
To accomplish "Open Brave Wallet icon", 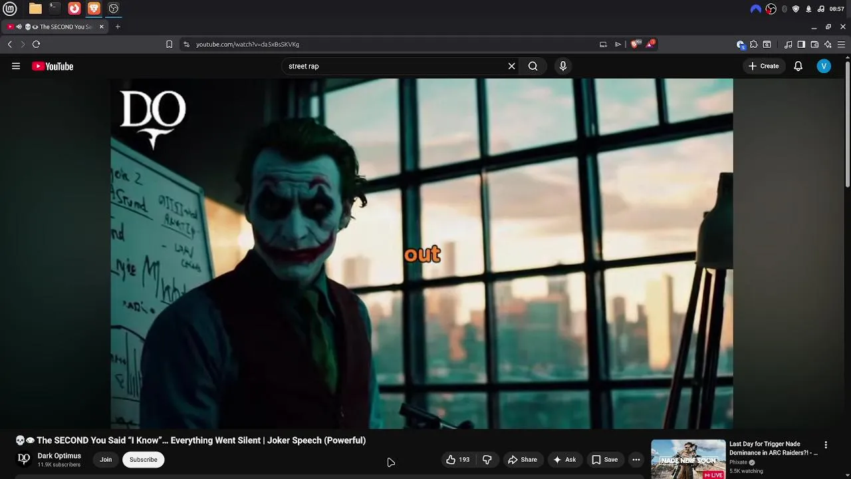I will (x=814, y=44).
